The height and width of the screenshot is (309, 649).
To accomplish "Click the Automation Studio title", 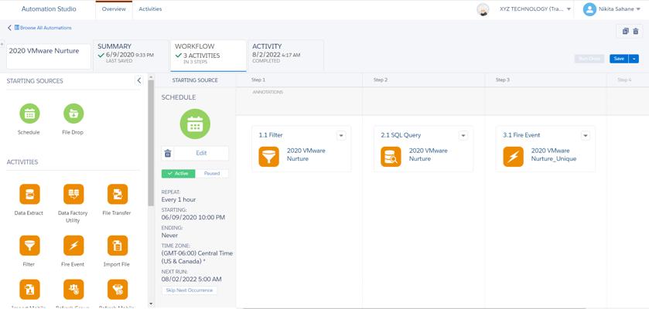I will [49, 9].
